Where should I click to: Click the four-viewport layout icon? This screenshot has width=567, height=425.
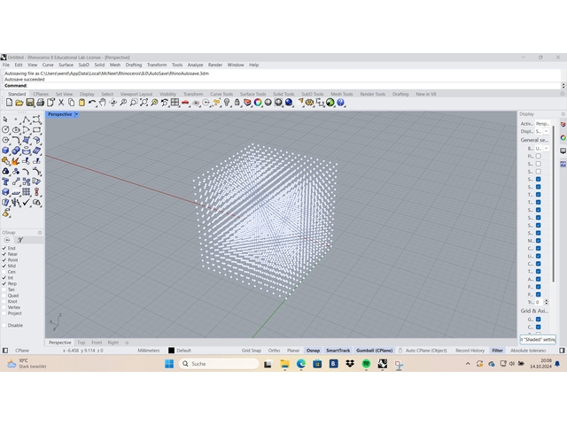[x=175, y=103]
